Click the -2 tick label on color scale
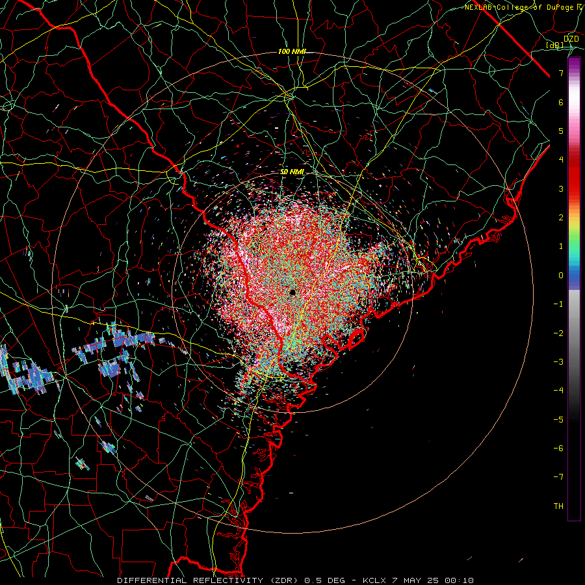This screenshot has height=585, width=585. (x=558, y=333)
